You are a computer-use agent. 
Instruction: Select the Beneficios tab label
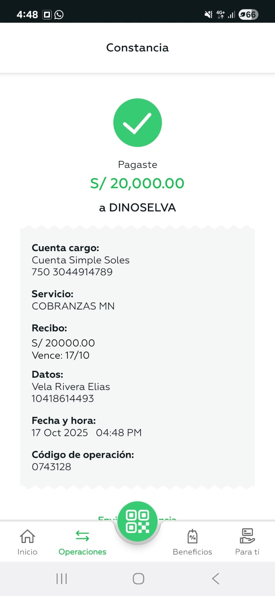click(192, 552)
